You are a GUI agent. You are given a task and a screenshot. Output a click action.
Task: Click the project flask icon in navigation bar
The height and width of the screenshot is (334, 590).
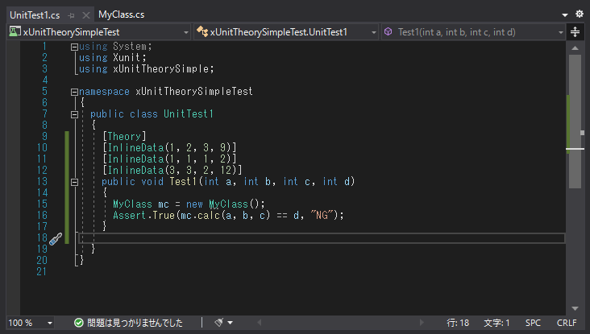[15, 31]
